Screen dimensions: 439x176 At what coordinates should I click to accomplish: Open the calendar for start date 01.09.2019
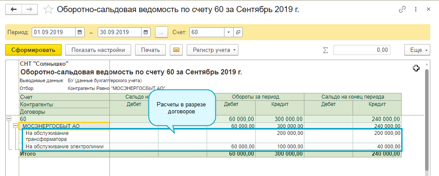pyautogui.click(x=79, y=32)
